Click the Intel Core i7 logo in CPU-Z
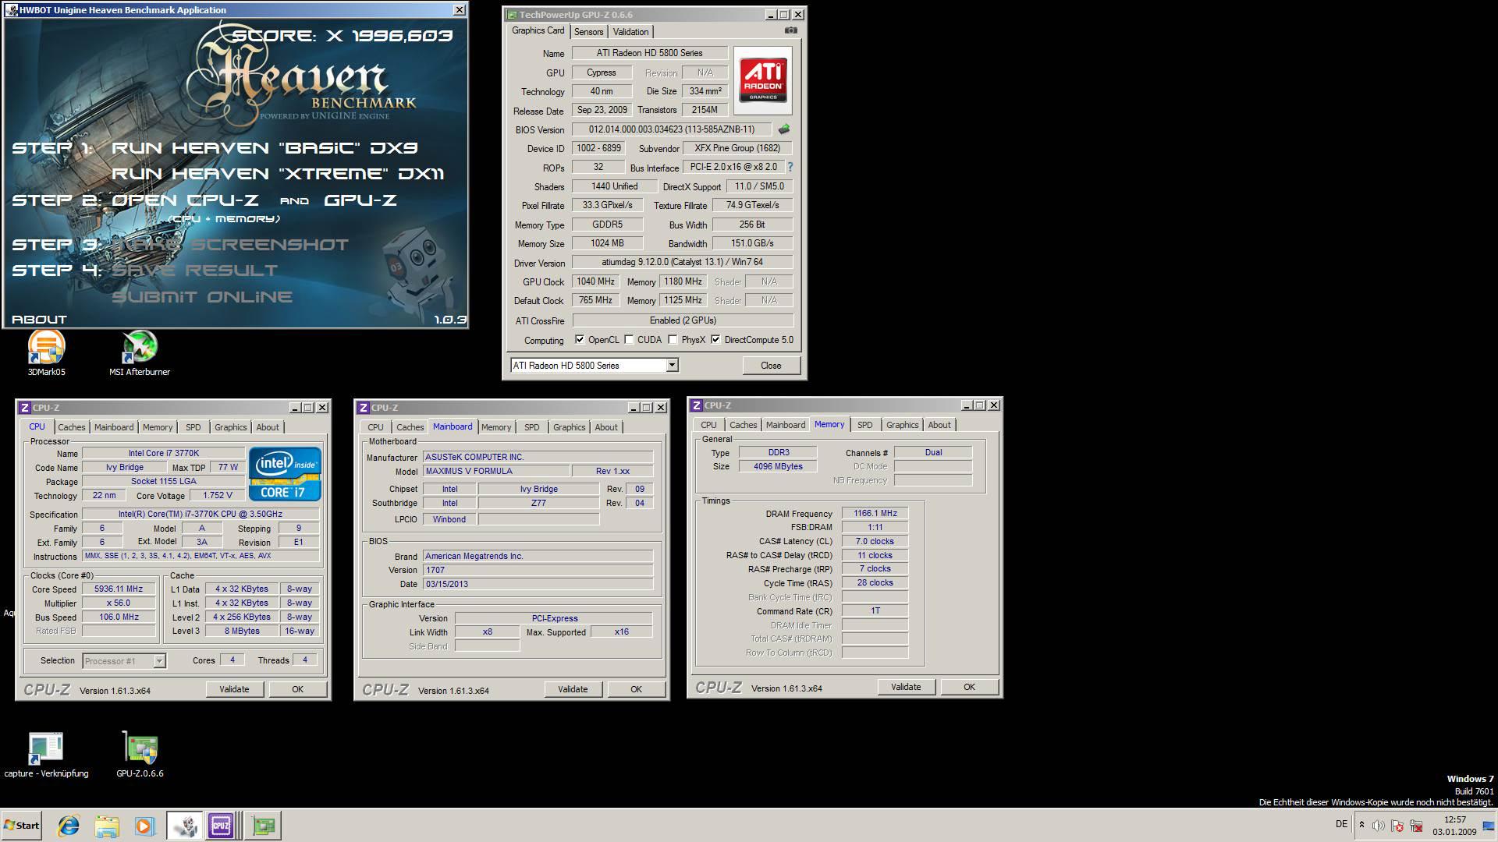The height and width of the screenshot is (842, 1498). click(x=285, y=473)
